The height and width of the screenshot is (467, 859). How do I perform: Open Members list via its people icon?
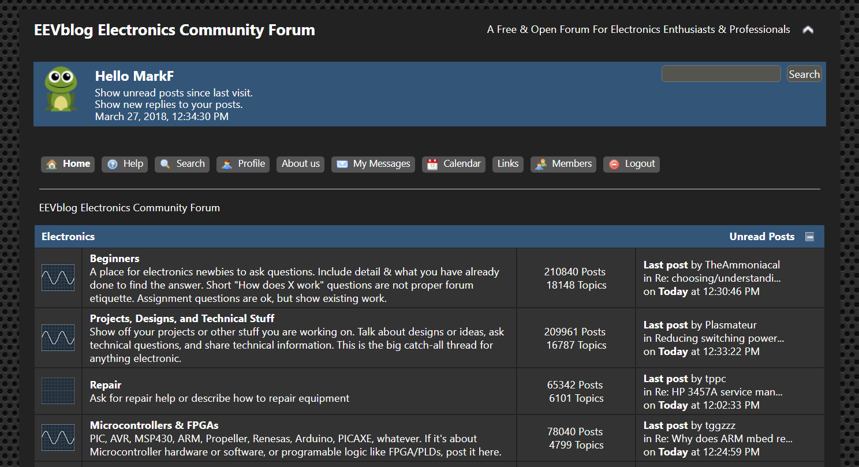pos(540,164)
